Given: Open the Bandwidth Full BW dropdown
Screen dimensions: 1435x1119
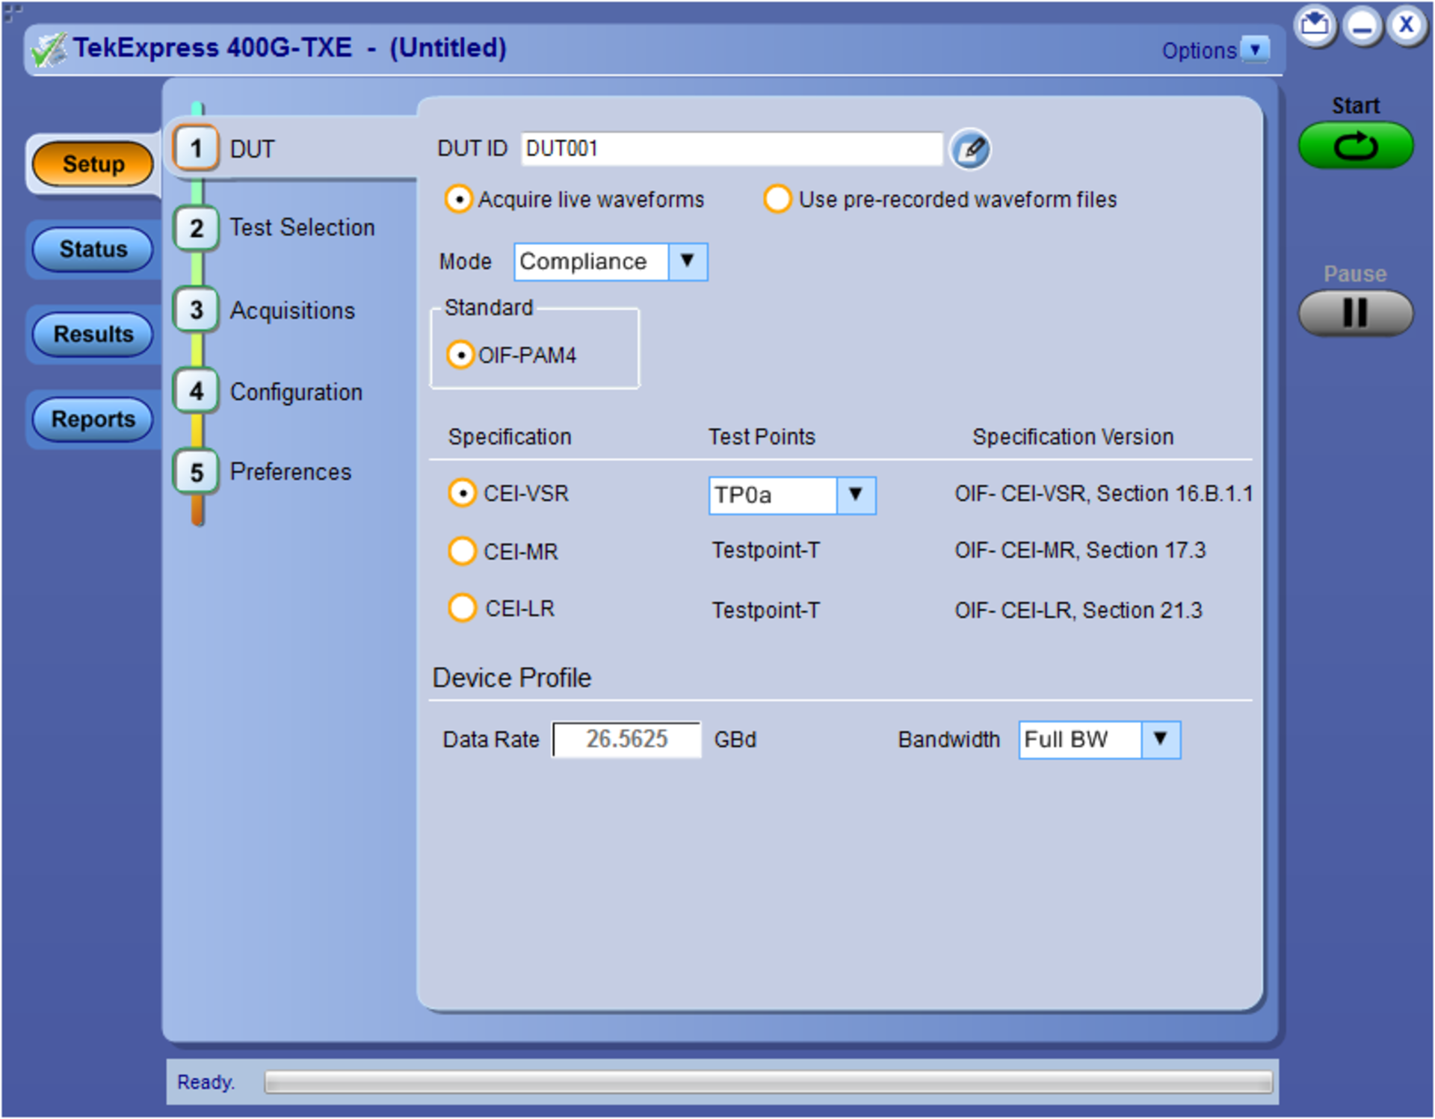Looking at the screenshot, I should click(1159, 740).
